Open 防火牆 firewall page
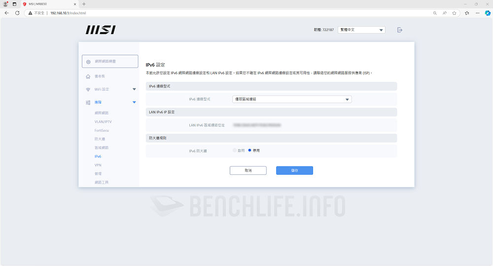The width and height of the screenshot is (493, 266). click(100, 139)
